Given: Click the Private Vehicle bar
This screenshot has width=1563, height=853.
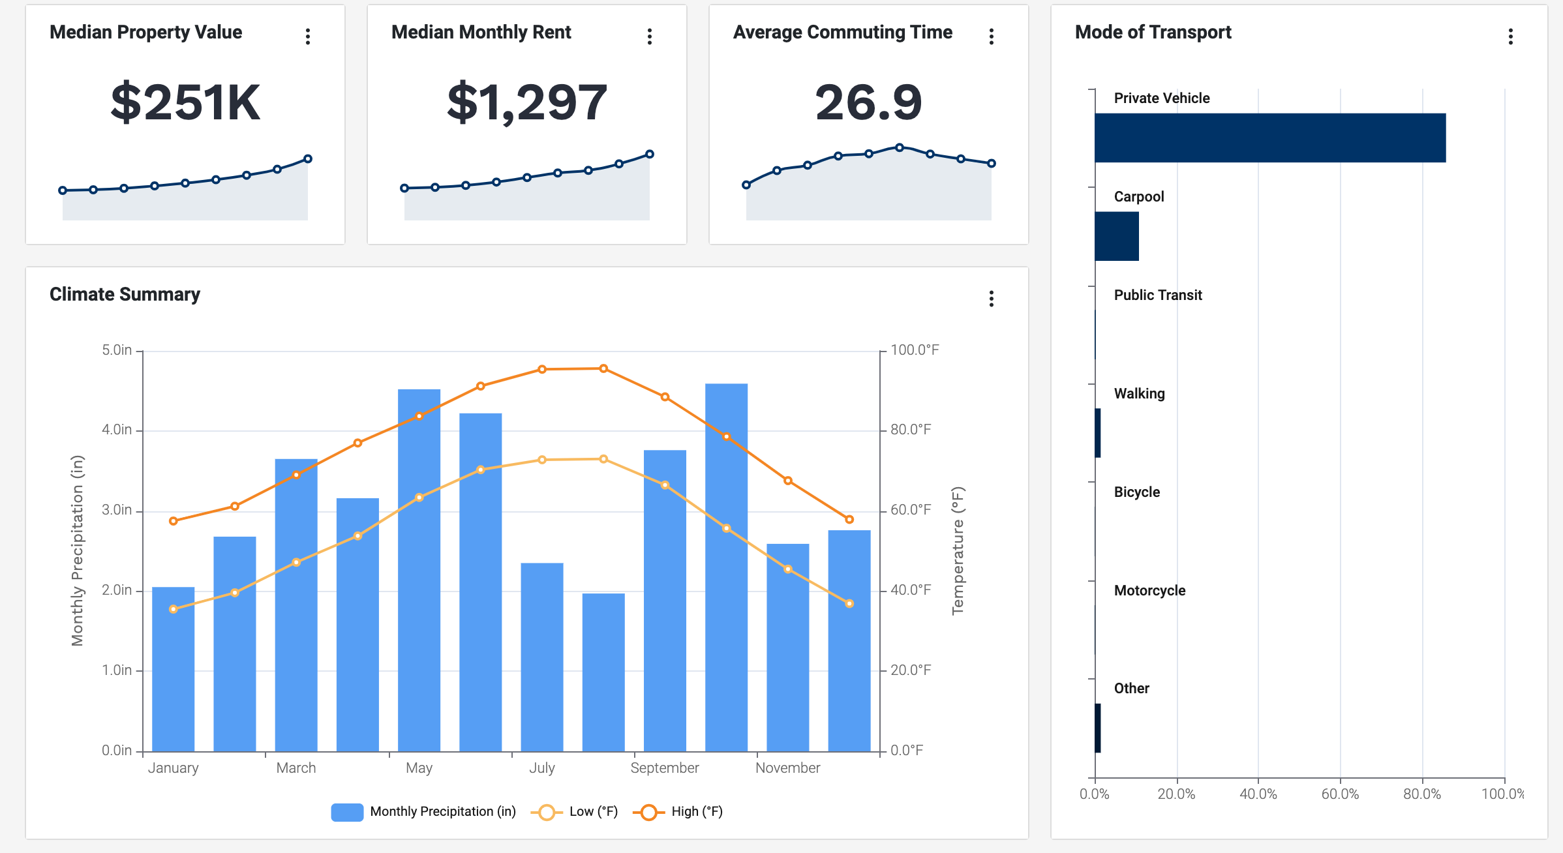Looking at the screenshot, I should pos(1269,138).
